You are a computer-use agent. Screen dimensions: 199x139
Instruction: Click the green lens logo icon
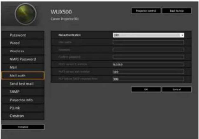point(26,14)
